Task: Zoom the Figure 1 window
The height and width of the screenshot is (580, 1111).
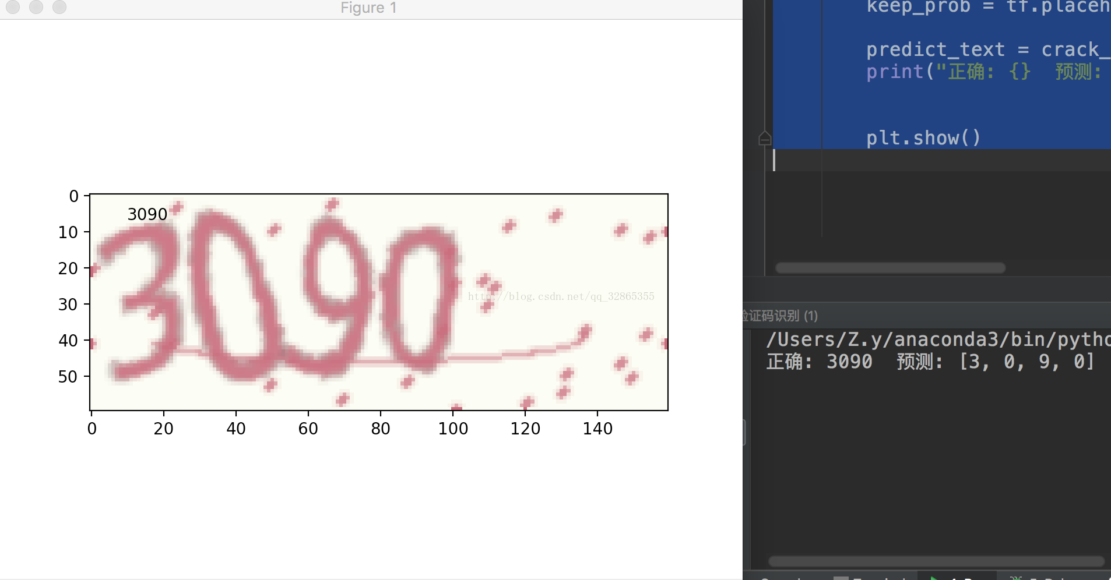Action: [x=59, y=6]
